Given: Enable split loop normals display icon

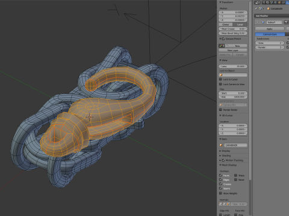Looking at the screenshot, I should pyautogui.click(x=224, y=204).
